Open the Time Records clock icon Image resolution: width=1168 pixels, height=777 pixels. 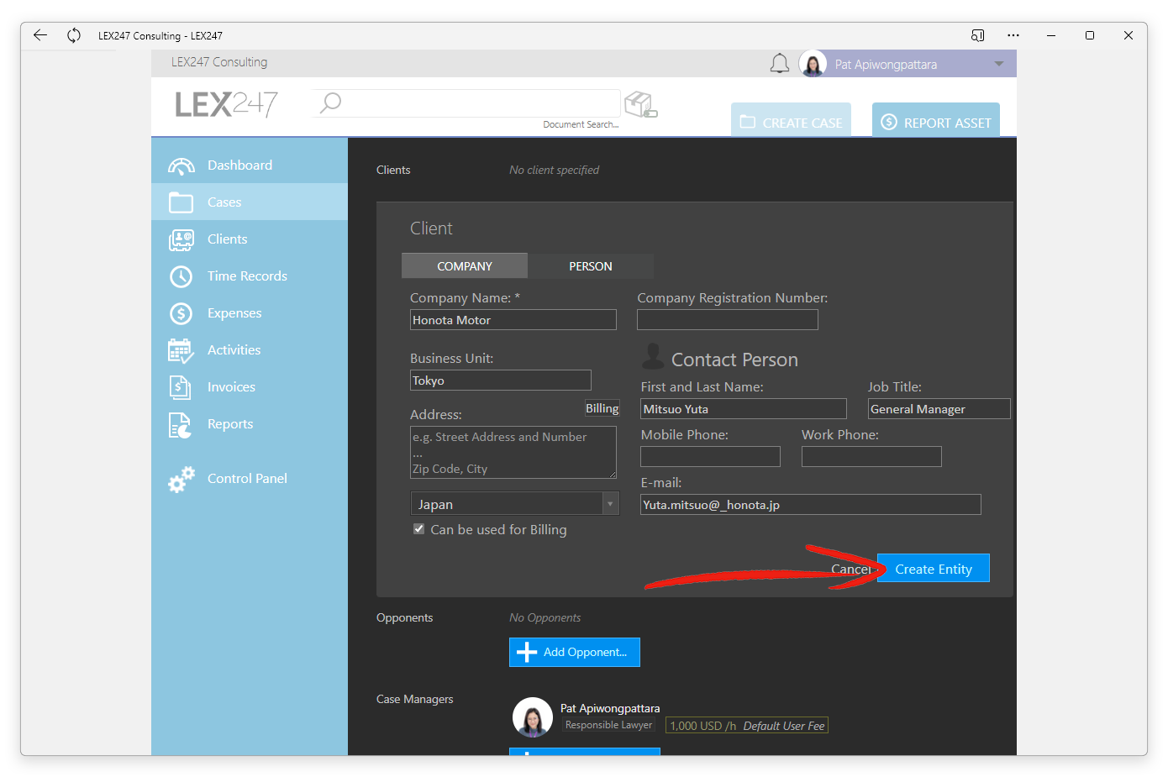click(x=181, y=276)
